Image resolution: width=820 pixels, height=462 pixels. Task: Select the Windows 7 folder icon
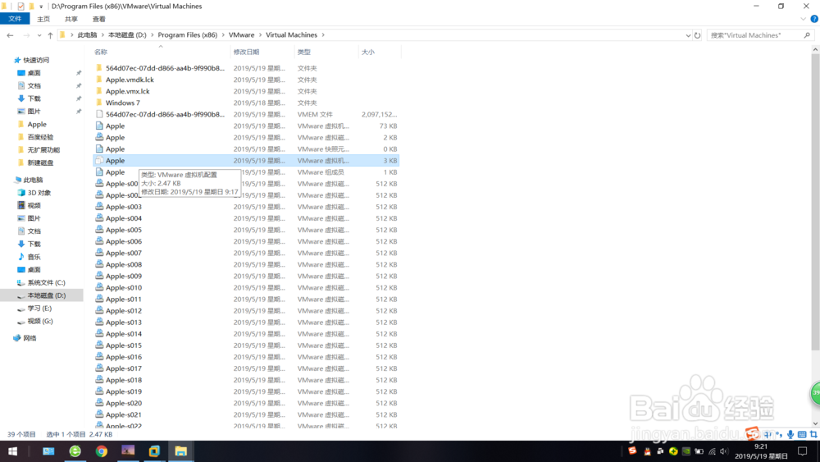99,103
